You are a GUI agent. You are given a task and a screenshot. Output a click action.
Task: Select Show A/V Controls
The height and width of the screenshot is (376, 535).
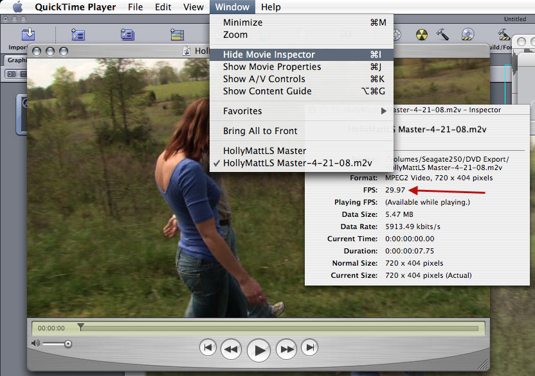[302, 79]
